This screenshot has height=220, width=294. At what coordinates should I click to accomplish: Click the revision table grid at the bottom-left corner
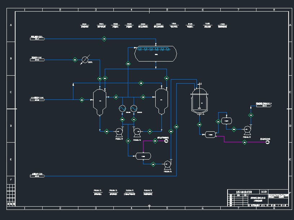pyautogui.click(x=11, y=195)
